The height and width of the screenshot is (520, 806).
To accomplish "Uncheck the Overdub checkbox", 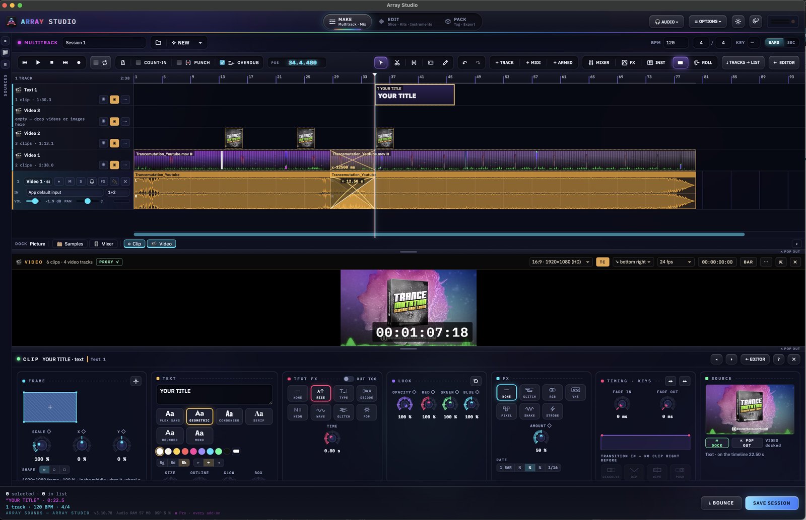I will point(222,63).
